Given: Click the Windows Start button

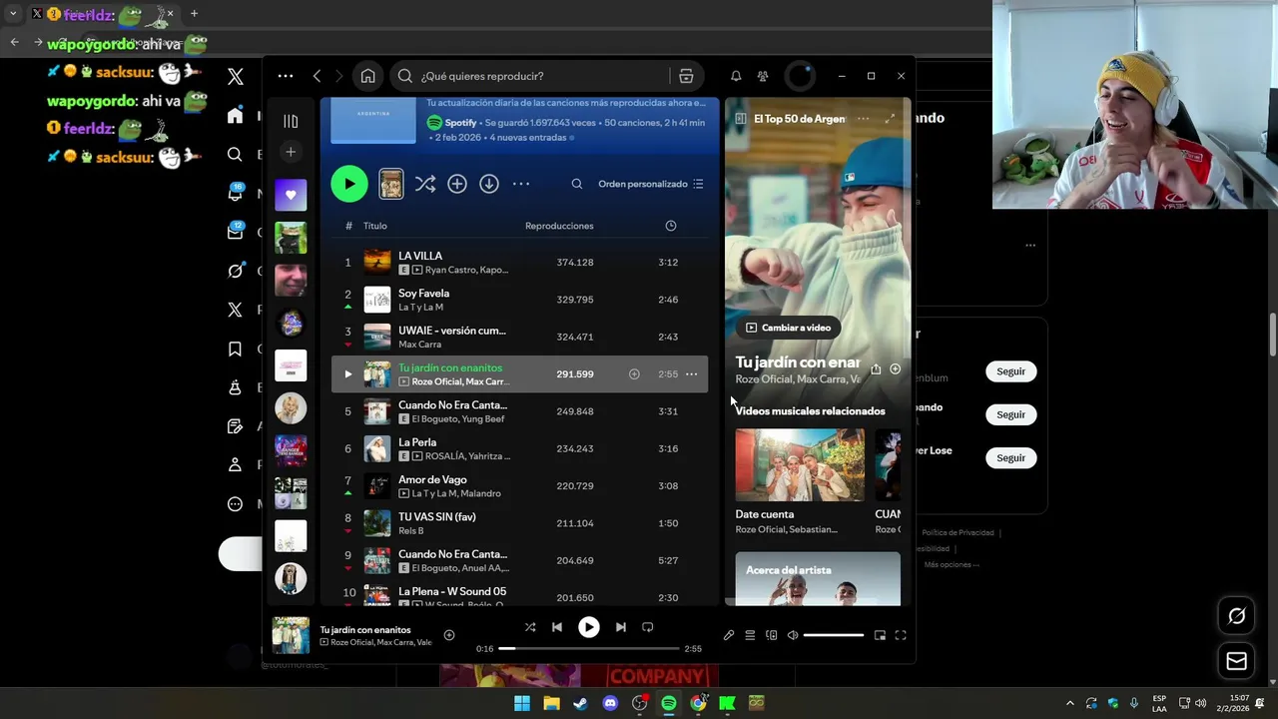Looking at the screenshot, I should 522,703.
